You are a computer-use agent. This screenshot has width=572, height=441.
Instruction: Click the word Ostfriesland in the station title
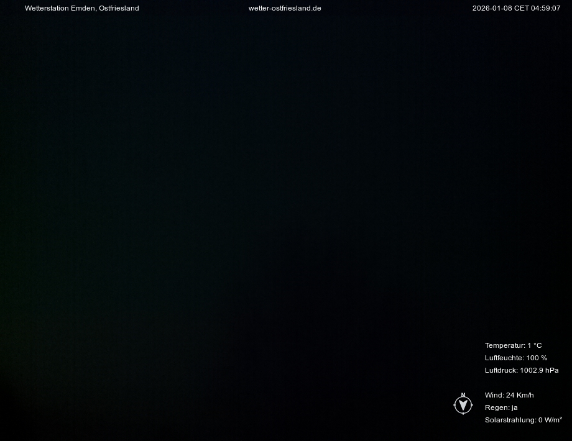pos(119,8)
